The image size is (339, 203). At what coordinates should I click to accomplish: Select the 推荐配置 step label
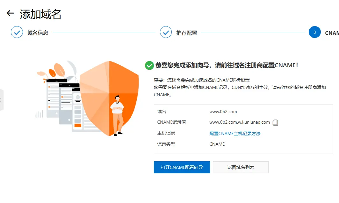click(187, 33)
